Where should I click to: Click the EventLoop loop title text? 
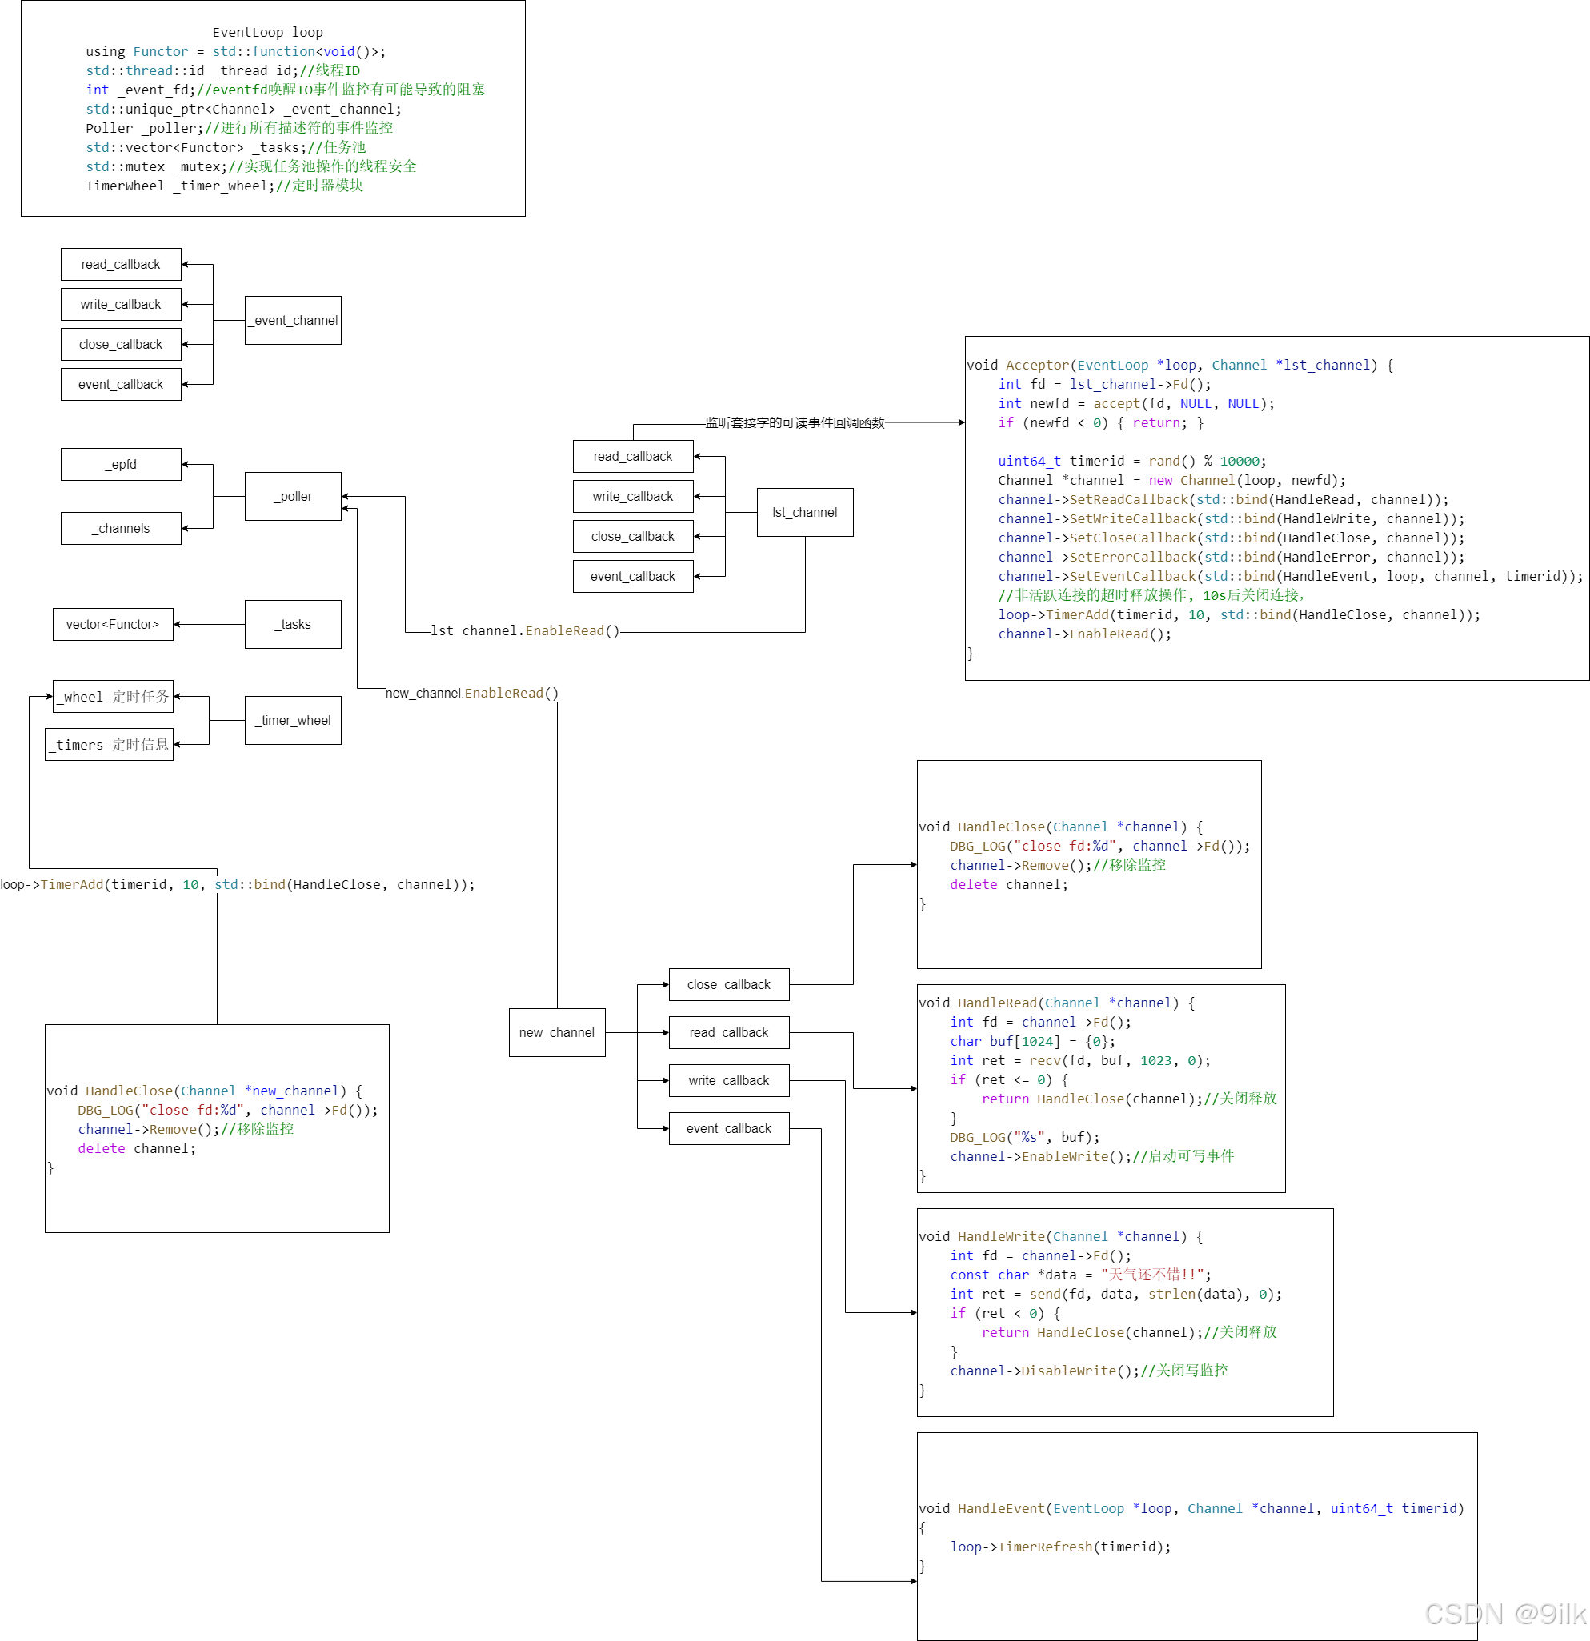pyautogui.click(x=267, y=33)
